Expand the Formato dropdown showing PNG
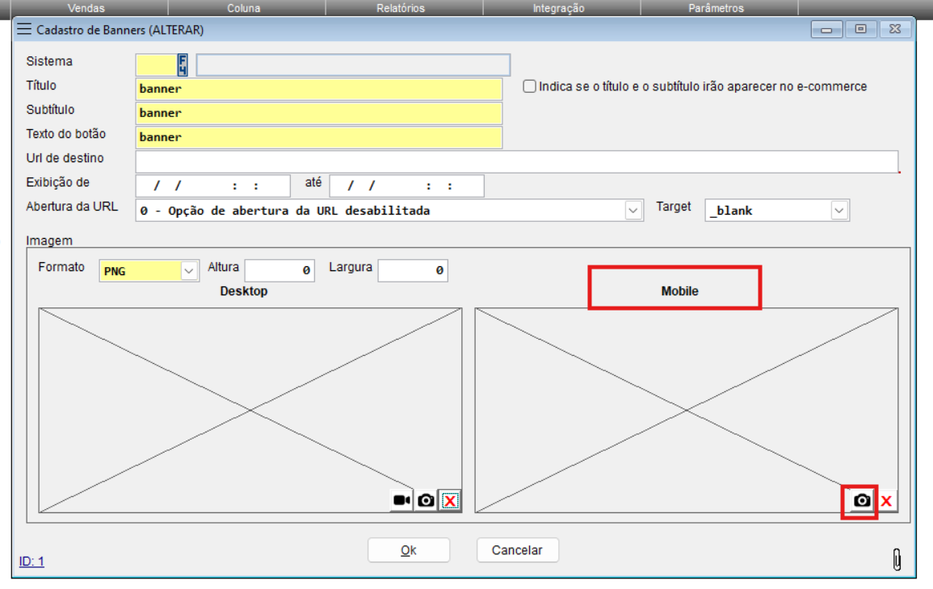The image size is (933, 589). click(189, 271)
